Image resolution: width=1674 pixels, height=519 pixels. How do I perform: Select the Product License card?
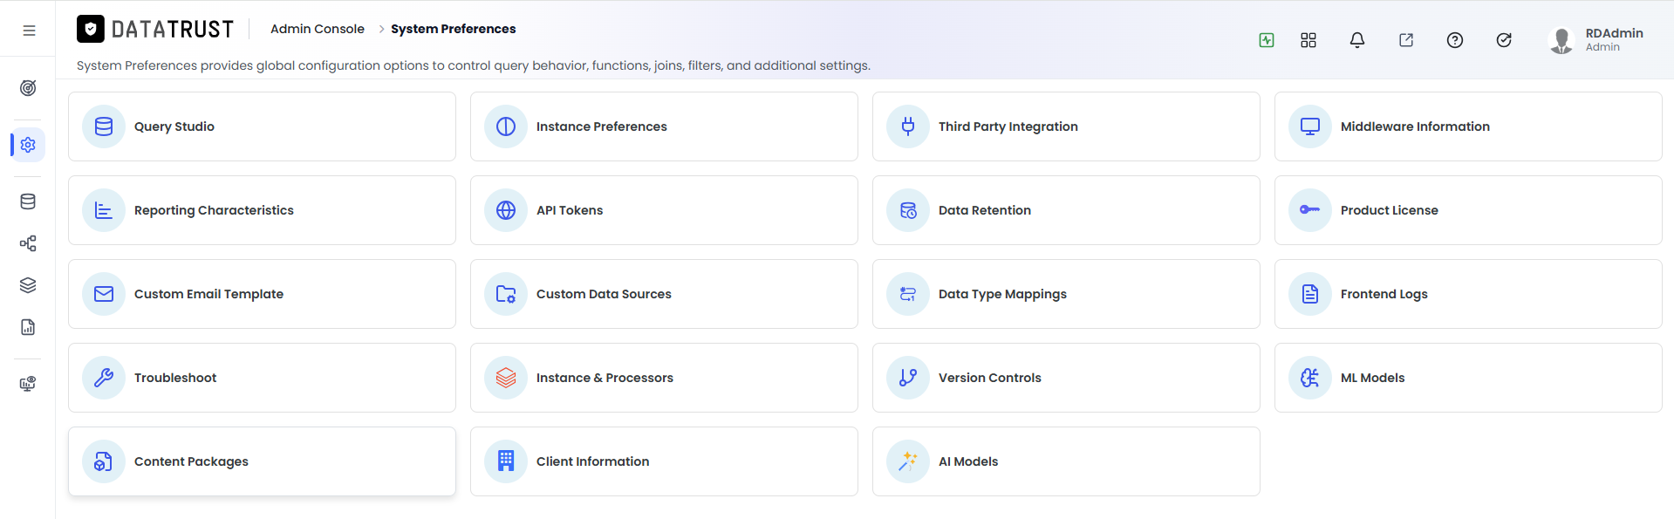pyautogui.click(x=1468, y=210)
